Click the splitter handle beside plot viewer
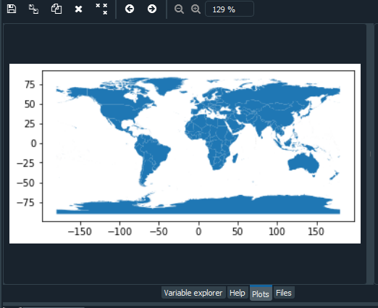The height and width of the screenshot is (308, 378). click(x=371, y=154)
